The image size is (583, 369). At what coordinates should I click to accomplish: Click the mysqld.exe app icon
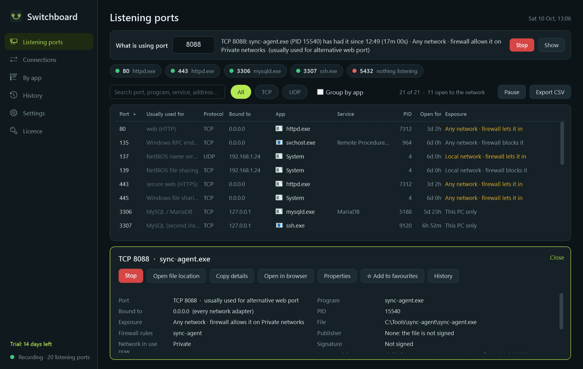(x=279, y=212)
